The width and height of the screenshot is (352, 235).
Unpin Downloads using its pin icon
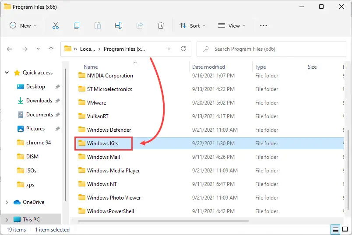click(58, 101)
